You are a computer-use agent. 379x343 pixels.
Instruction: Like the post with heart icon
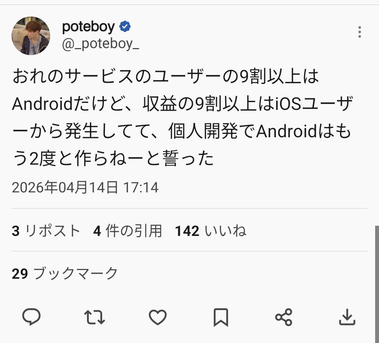tap(158, 317)
